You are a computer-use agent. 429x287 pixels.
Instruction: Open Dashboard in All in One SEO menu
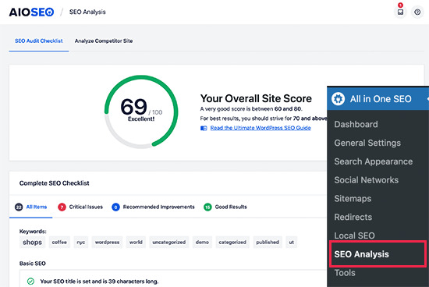tap(356, 125)
